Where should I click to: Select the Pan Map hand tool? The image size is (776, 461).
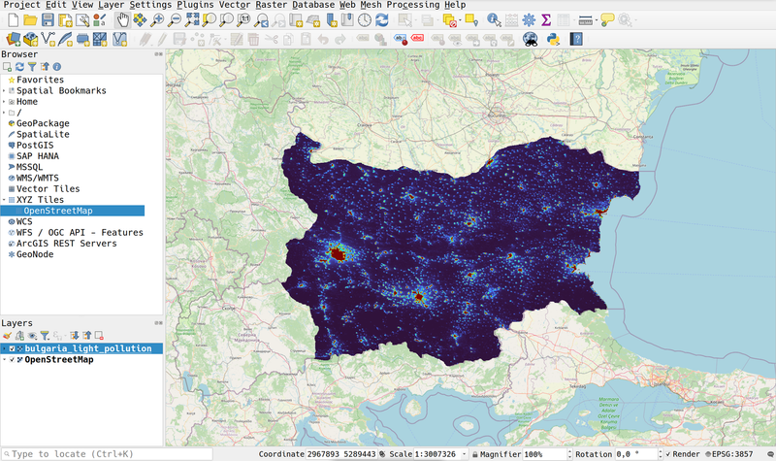122,19
